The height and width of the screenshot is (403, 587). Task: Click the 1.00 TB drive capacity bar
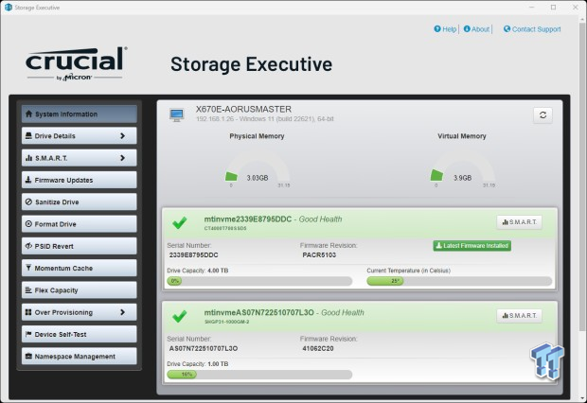click(x=259, y=375)
